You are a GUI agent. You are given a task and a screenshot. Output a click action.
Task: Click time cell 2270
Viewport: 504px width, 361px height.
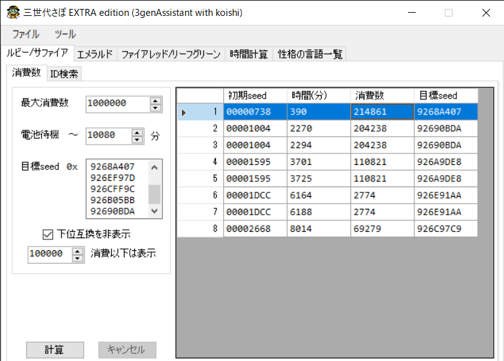pos(318,129)
